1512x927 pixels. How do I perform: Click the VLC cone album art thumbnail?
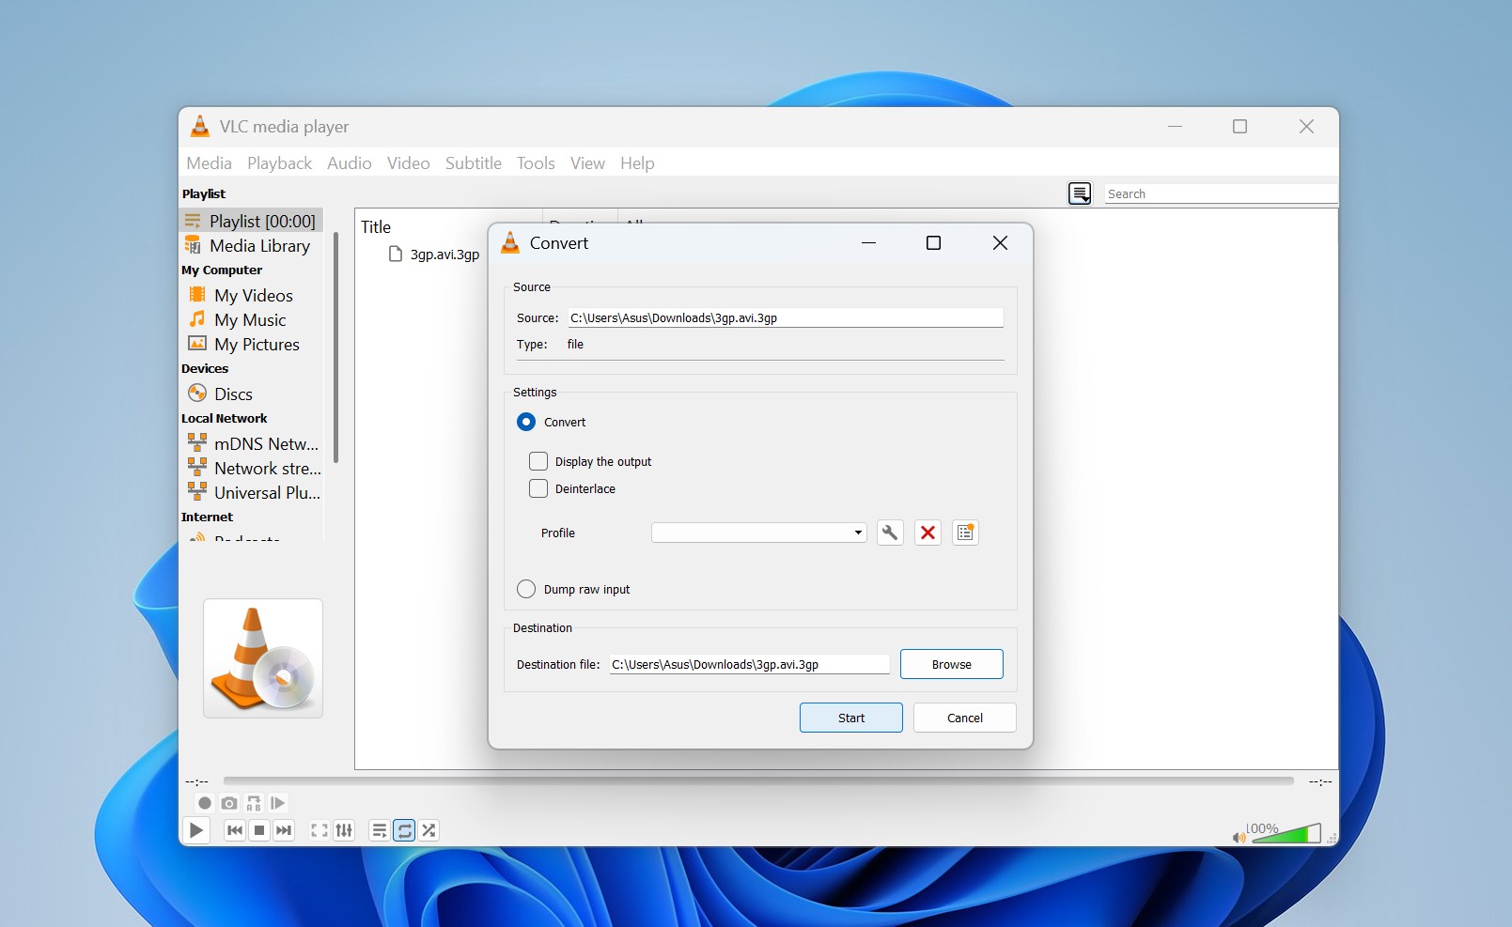point(263,658)
